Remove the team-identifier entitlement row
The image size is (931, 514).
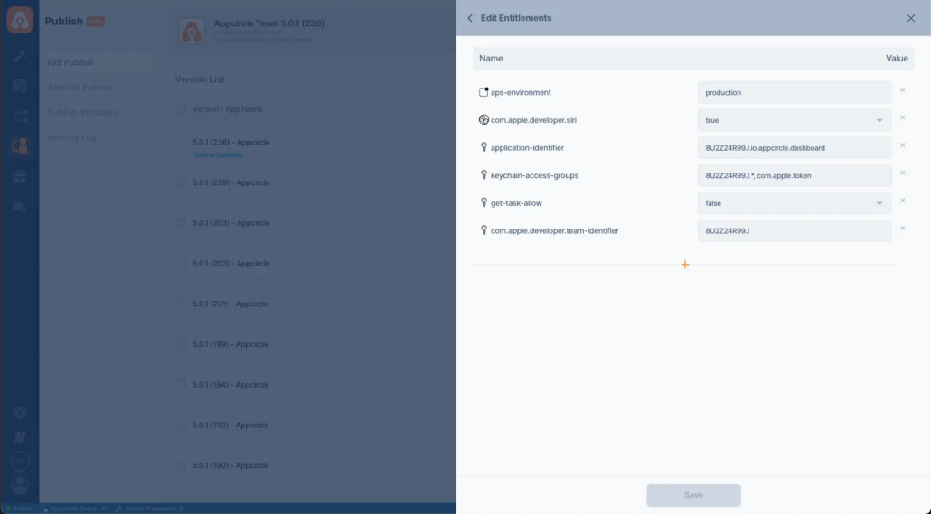click(902, 228)
